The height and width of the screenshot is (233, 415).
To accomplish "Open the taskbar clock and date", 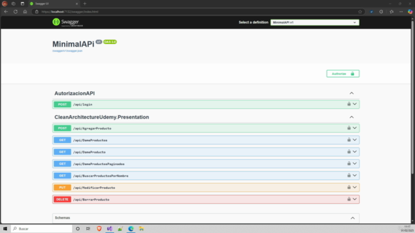I will click(407, 228).
